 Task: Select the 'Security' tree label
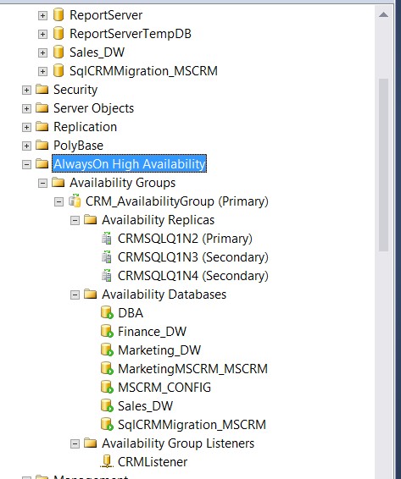[75, 90]
